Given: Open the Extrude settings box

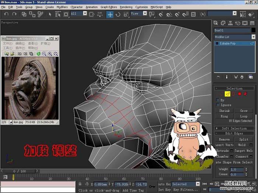Looking at the screenshot, I should (231, 150).
